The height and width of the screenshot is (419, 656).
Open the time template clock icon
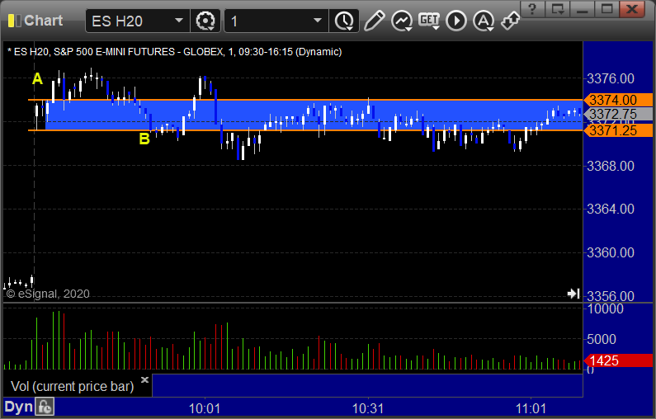[x=344, y=21]
